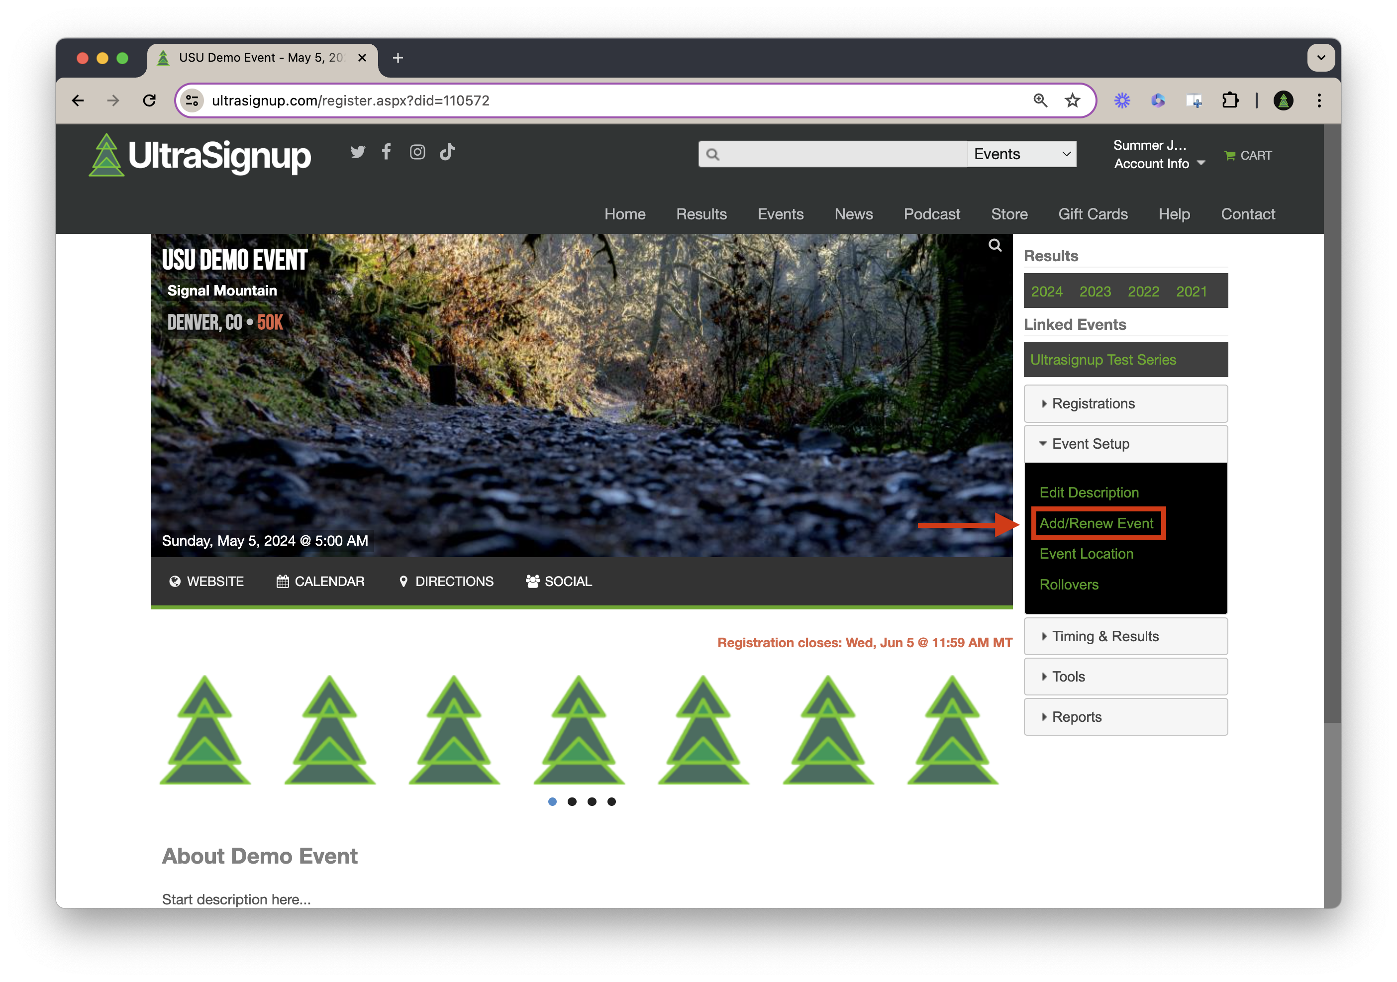Expand the Tools section
This screenshot has height=982, width=1397.
coord(1126,677)
